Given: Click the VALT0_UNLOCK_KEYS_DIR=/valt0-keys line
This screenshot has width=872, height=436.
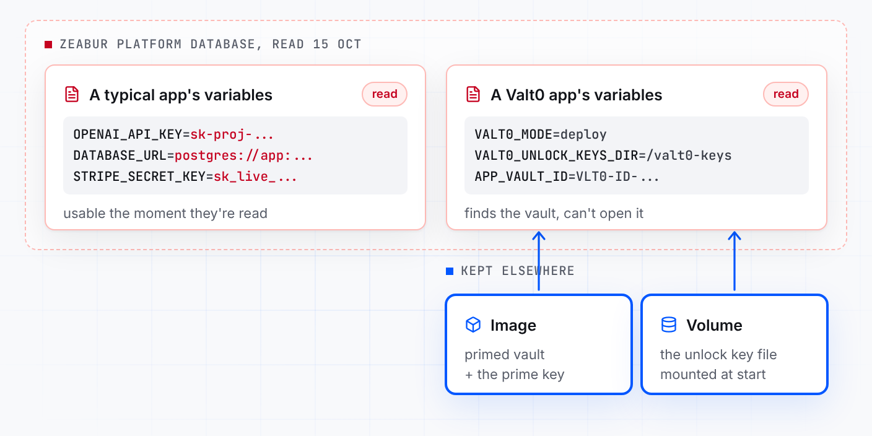Looking at the screenshot, I should click(603, 155).
